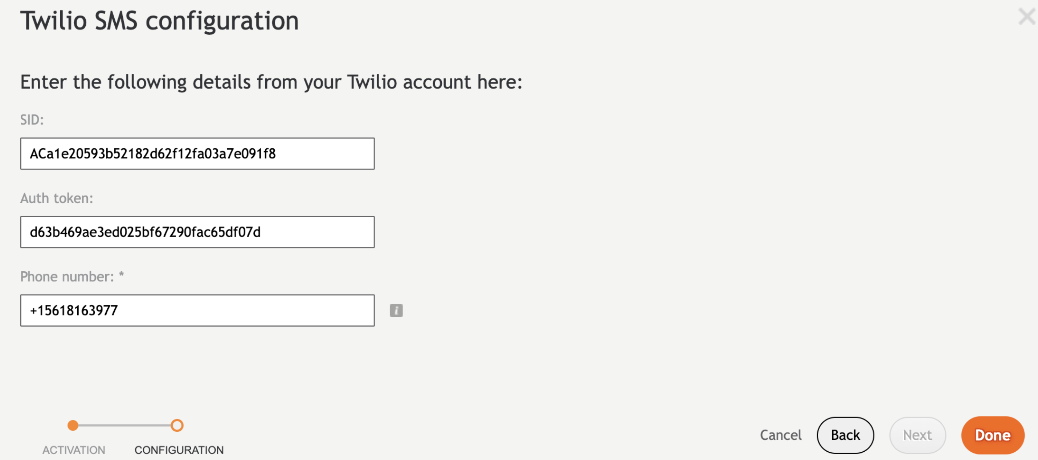Select the hollow Configuration step circle
Viewport: 1038px width, 460px height.
point(177,425)
